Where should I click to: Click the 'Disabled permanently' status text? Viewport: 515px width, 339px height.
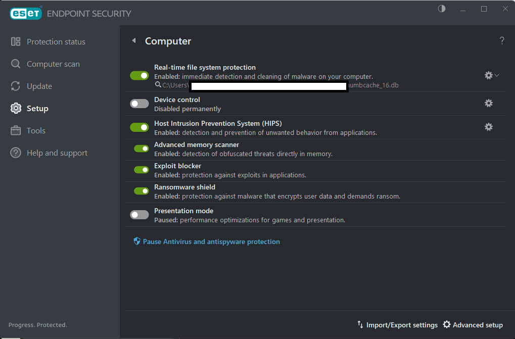pyautogui.click(x=187, y=109)
